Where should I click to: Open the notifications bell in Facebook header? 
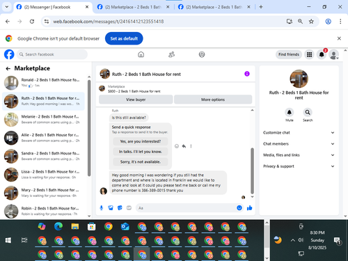pyautogui.click(x=322, y=54)
